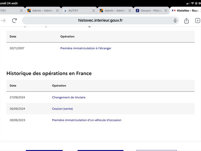This screenshot has width=201, height=151.
Task: Tap the cellular signal bars in status bar
Action: pyautogui.click(x=188, y=3)
